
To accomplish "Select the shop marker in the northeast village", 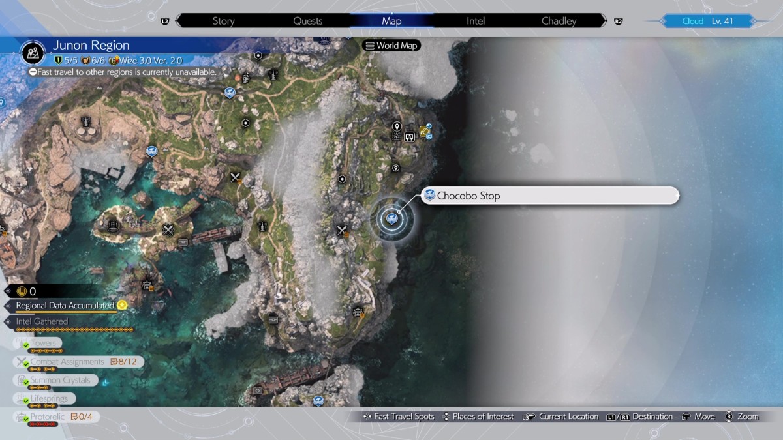I will [x=410, y=136].
